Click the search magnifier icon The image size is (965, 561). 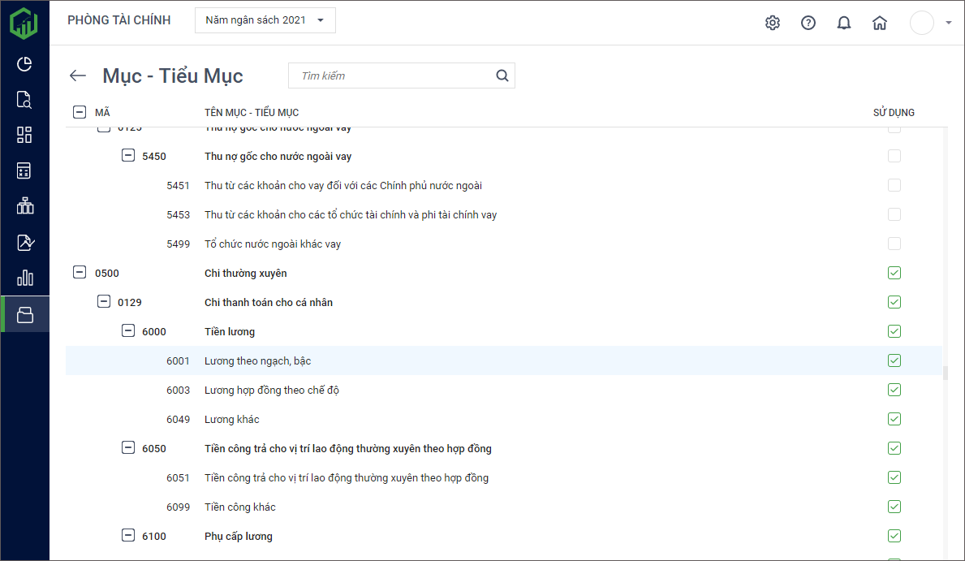(502, 76)
